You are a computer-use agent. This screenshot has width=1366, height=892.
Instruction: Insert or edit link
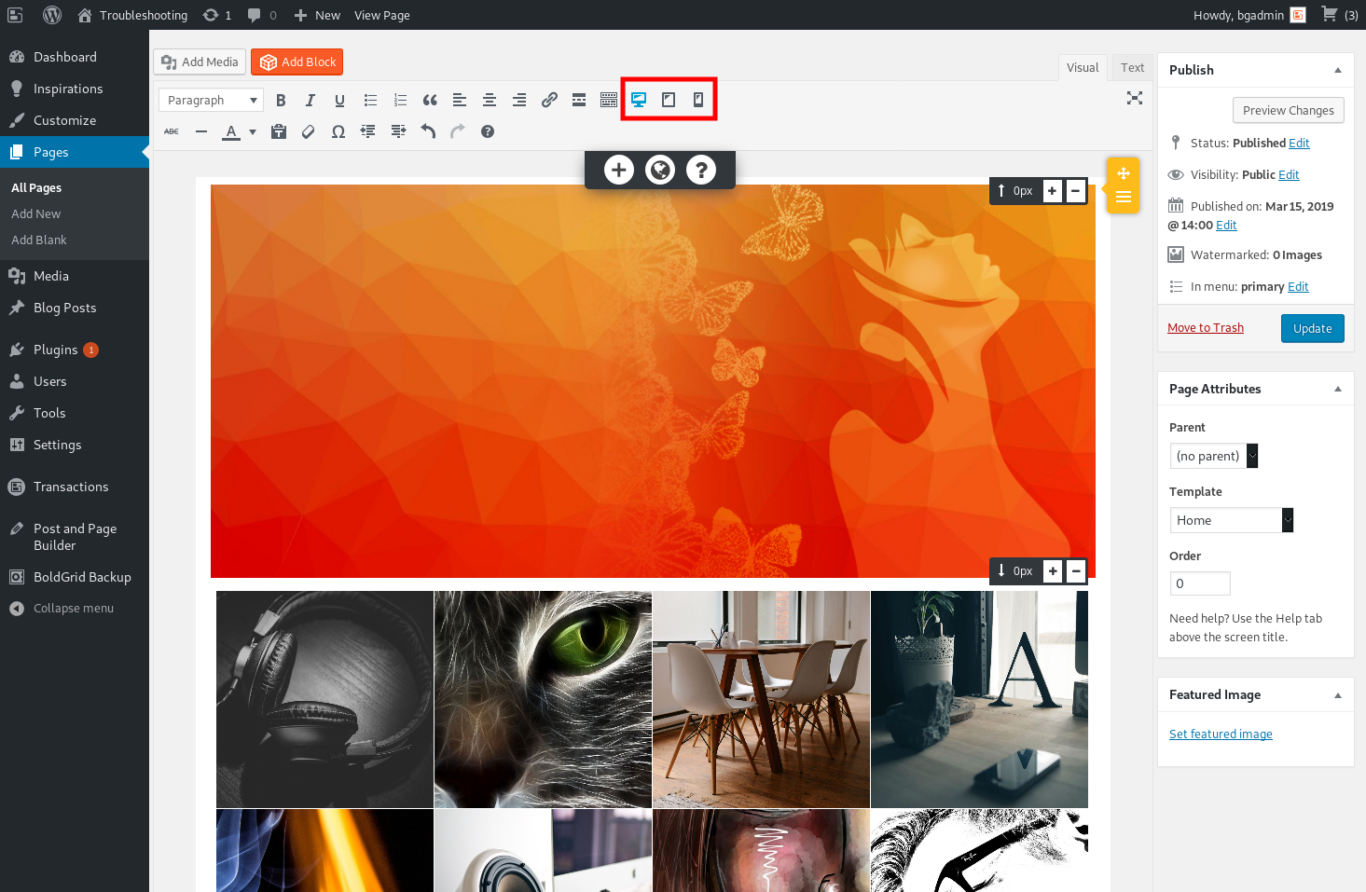point(549,100)
